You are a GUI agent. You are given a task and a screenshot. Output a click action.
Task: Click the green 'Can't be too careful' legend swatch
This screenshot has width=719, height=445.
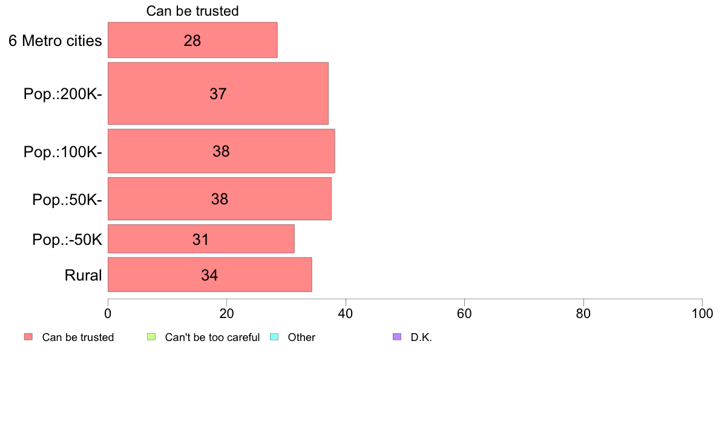click(x=151, y=337)
